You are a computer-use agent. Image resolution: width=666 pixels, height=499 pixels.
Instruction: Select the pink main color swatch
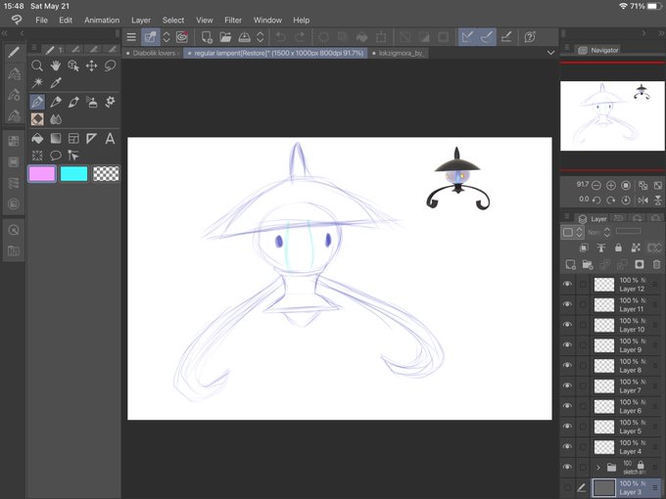(x=42, y=173)
